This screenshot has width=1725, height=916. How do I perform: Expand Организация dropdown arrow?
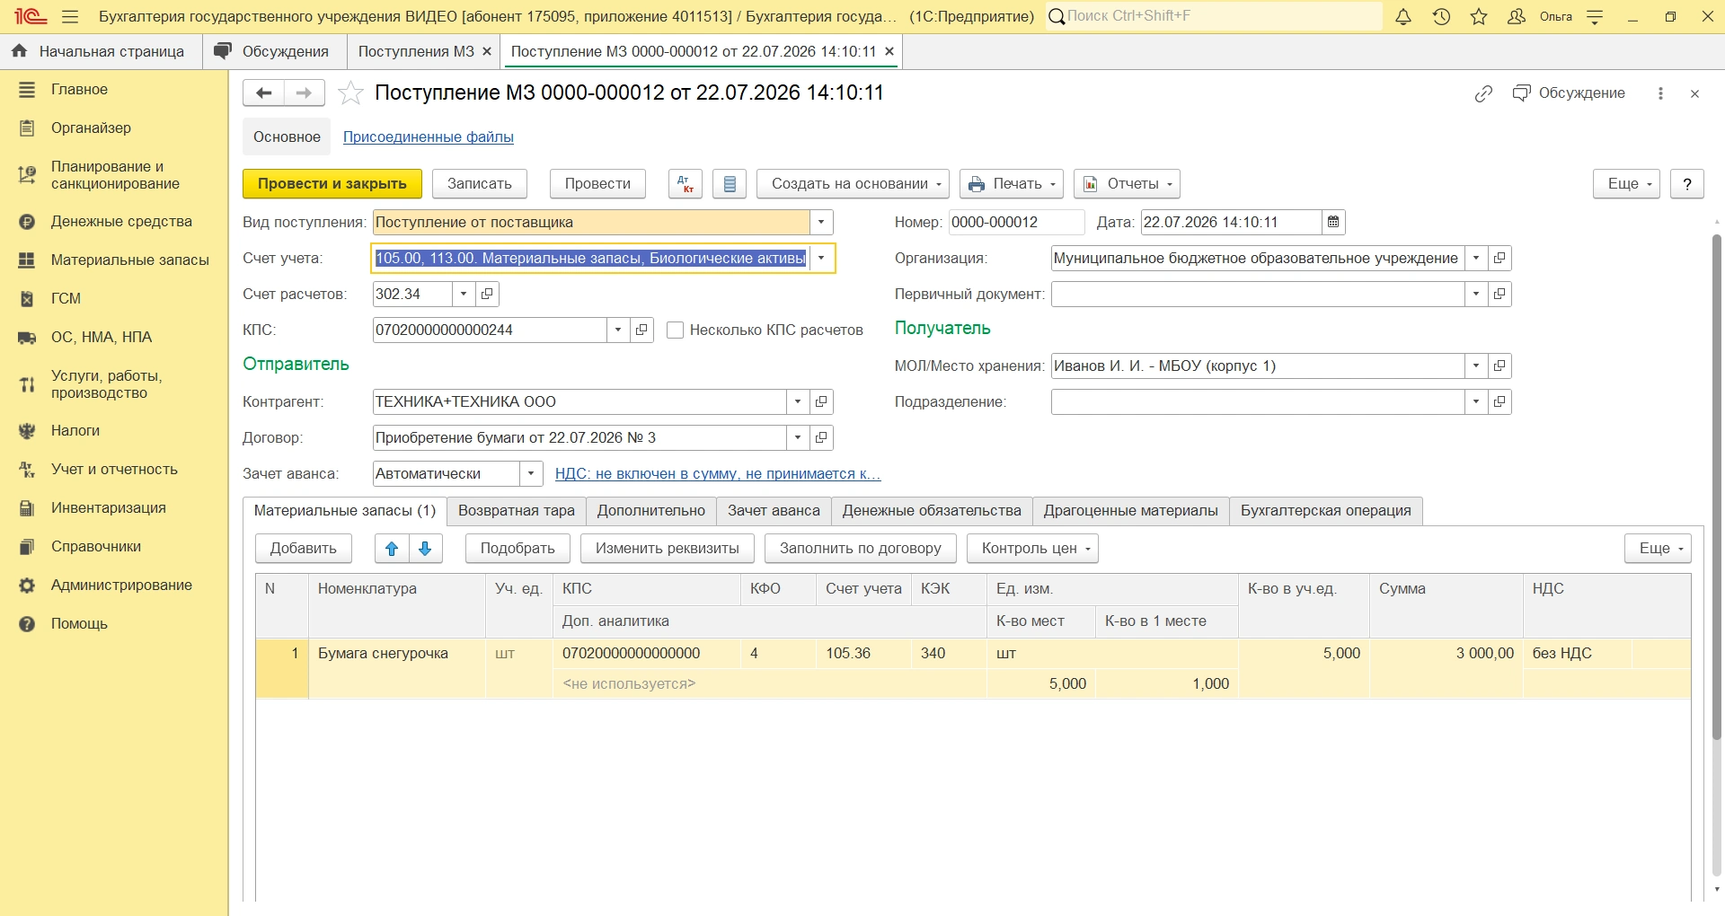coord(1476,258)
